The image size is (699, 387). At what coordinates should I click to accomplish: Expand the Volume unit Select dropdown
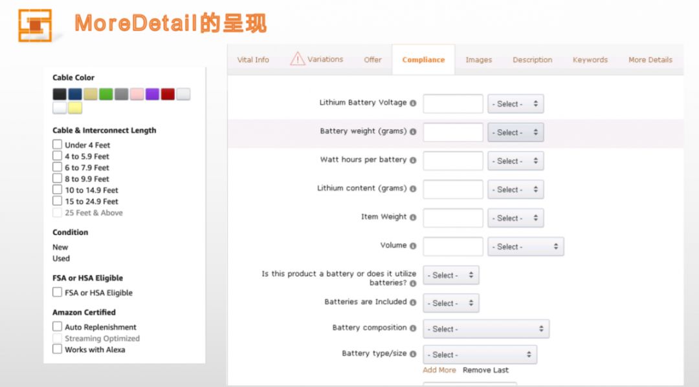(x=526, y=247)
